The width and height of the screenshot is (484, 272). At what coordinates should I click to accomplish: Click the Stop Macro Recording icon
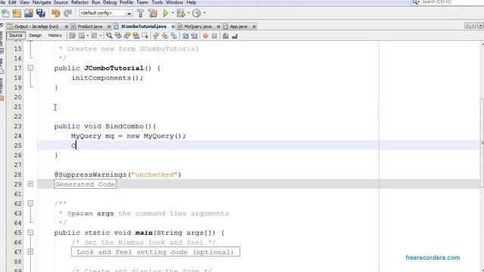coord(214,36)
